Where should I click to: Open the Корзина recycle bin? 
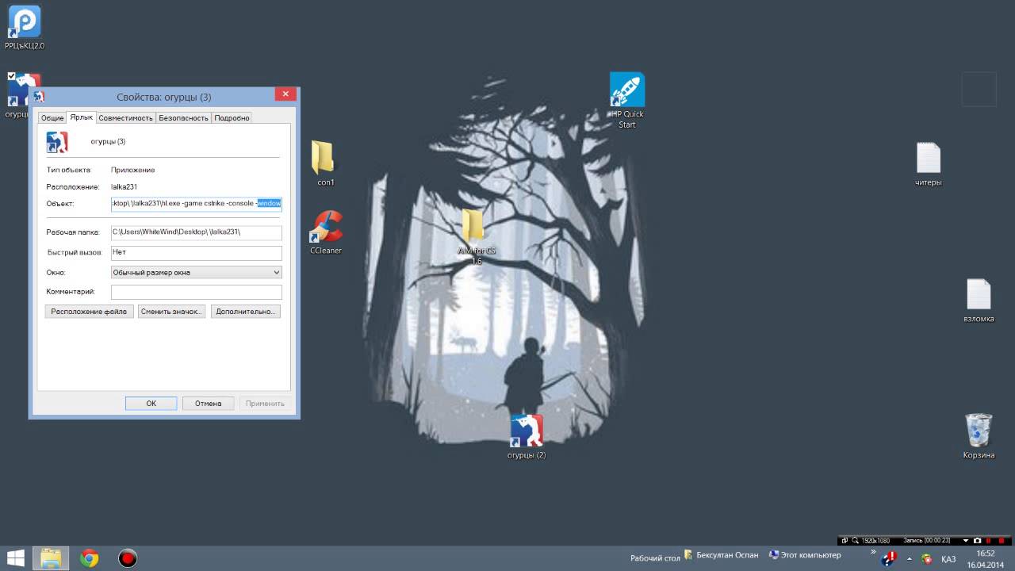[979, 436]
